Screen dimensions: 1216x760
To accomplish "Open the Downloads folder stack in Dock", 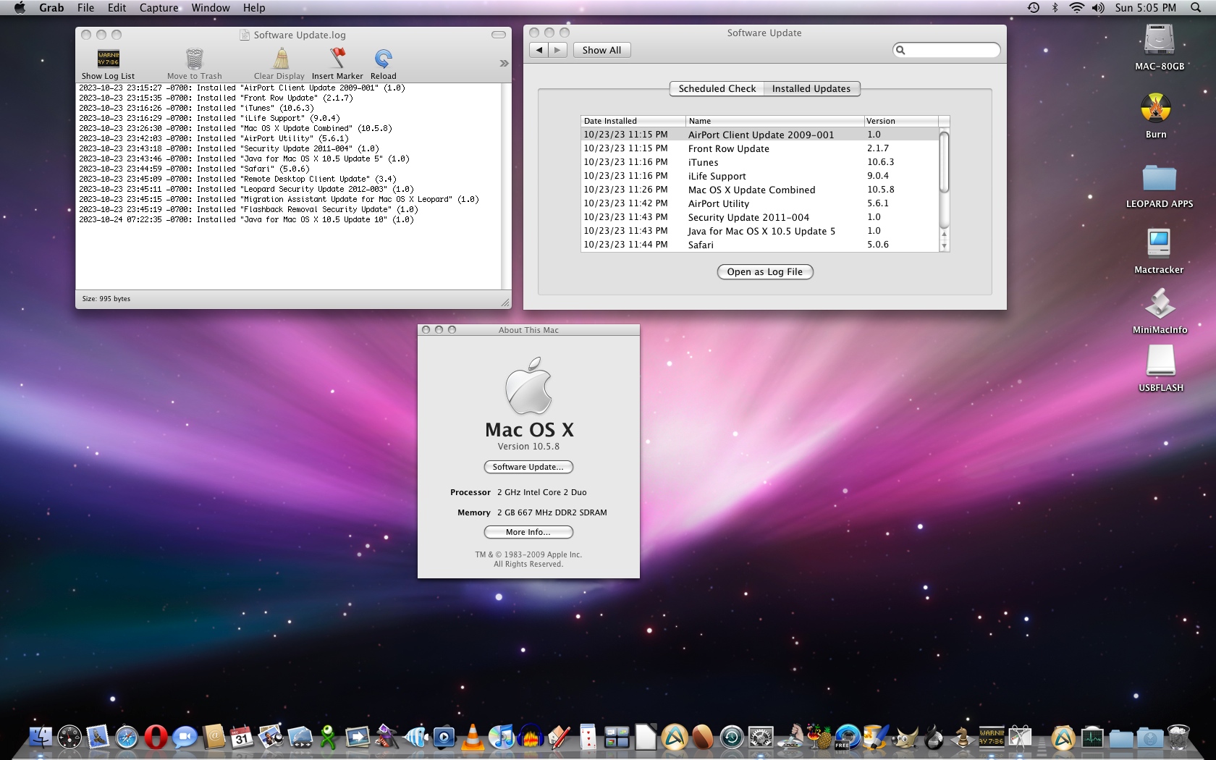I will click(1149, 737).
